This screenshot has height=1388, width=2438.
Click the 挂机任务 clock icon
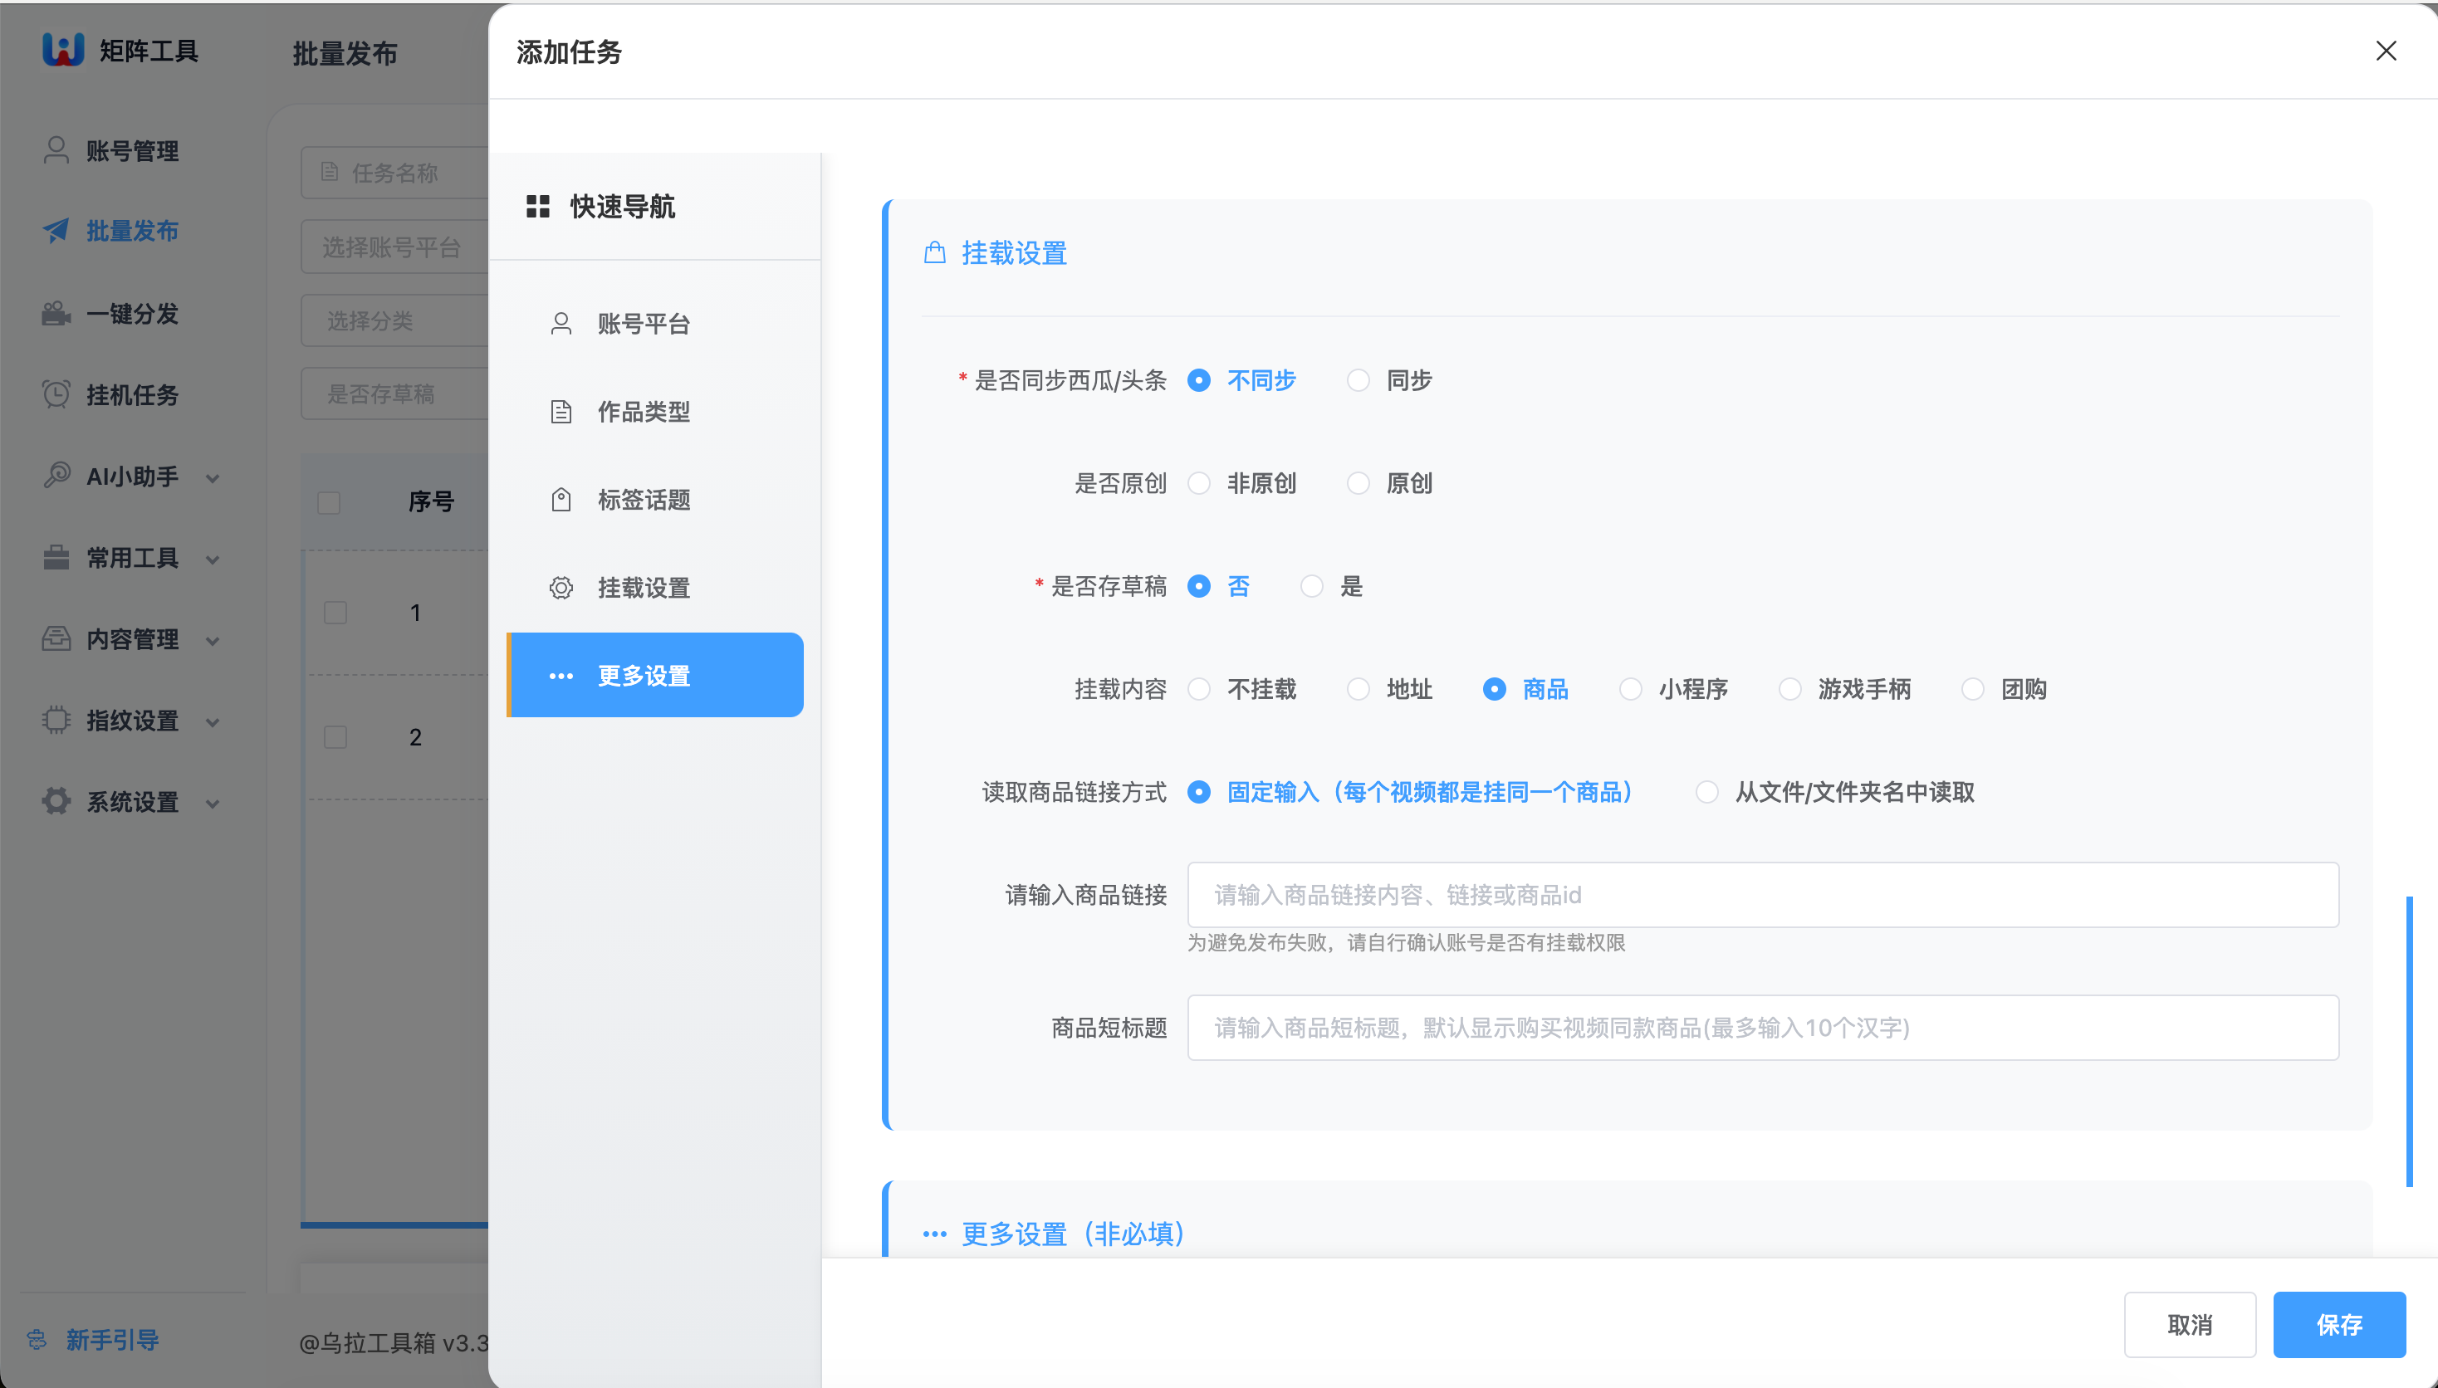tap(56, 393)
